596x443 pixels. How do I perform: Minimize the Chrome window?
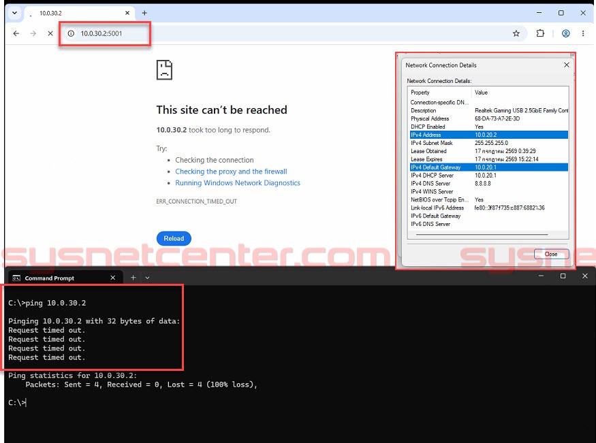[x=539, y=13]
